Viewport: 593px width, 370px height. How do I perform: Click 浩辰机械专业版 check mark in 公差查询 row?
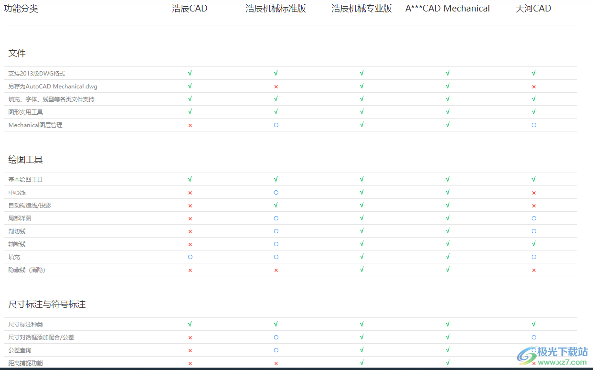[362, 350]
